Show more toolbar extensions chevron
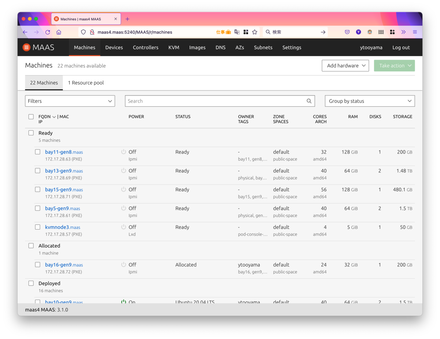This screenshot has height=339, width=440. (403, 32)
